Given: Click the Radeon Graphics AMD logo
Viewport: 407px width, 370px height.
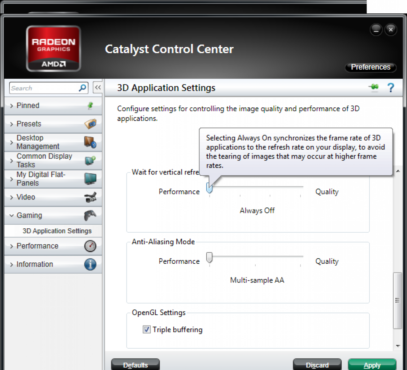Looking at the screenshot, I should [53, 48].
